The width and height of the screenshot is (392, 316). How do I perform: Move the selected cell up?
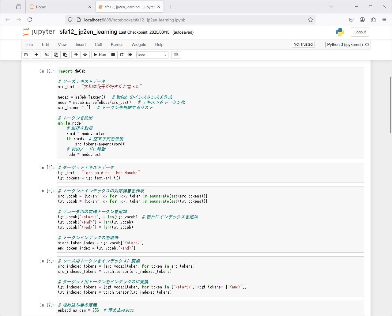76,55
